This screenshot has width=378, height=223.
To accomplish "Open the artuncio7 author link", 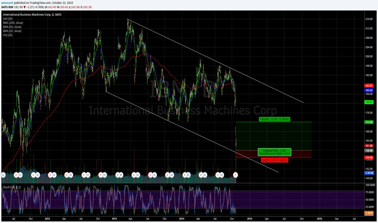I will pos(7,3).
